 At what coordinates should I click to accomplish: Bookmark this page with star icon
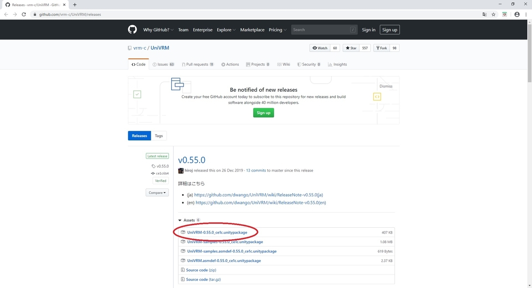pos(493,14)
